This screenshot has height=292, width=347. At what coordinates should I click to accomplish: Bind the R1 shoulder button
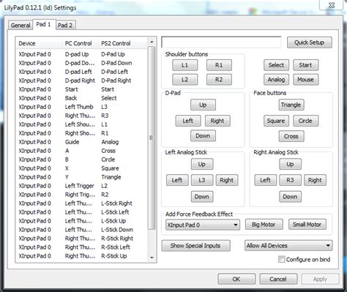click(x=219, y=65)
